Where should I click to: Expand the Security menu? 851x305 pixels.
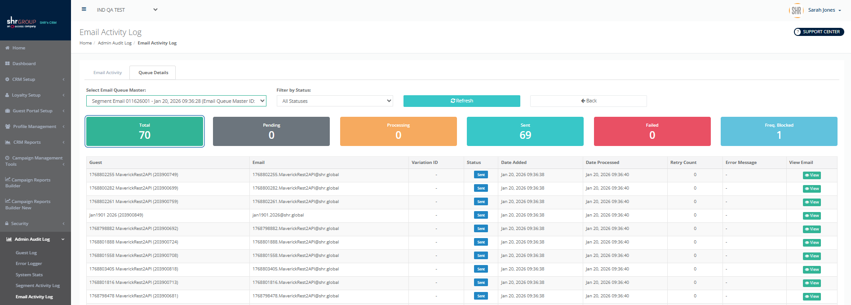(x=35, y=224)
